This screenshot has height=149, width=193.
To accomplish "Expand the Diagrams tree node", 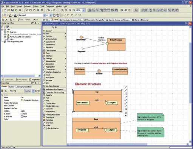I will coord(5,32).
